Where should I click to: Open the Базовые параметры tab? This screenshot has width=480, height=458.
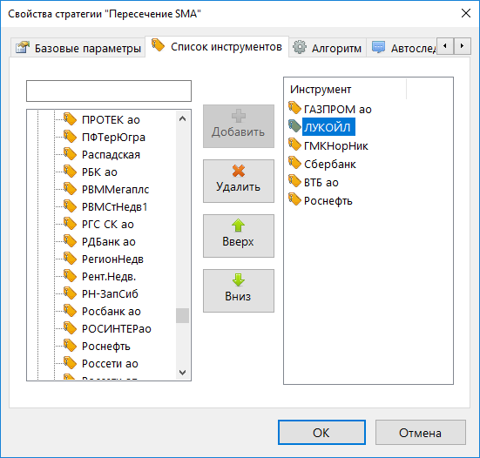coord(78,48)
